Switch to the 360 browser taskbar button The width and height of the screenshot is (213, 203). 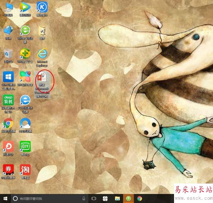(x=128, y=198)
